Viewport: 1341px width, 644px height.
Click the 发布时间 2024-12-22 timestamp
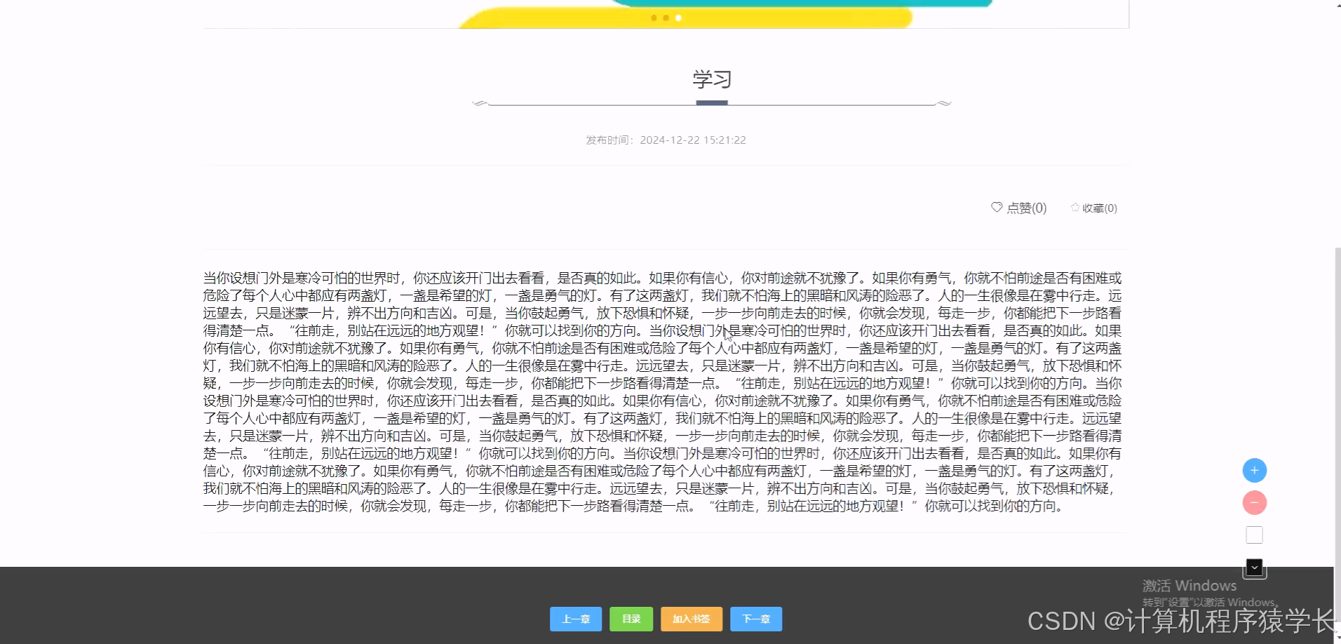(666, 140)
